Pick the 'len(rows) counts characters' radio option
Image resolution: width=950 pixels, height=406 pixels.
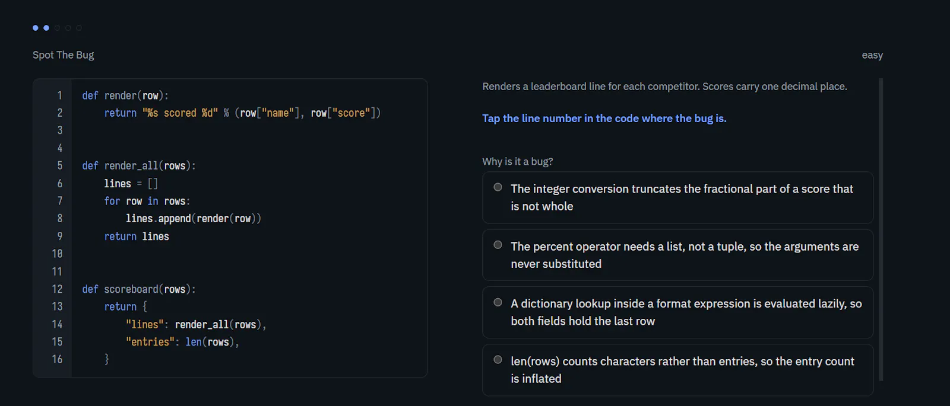pyautogui.click(x=498, y=360)
